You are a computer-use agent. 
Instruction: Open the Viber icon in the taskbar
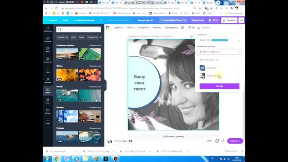pyautogui.click(x=67, y=159)
